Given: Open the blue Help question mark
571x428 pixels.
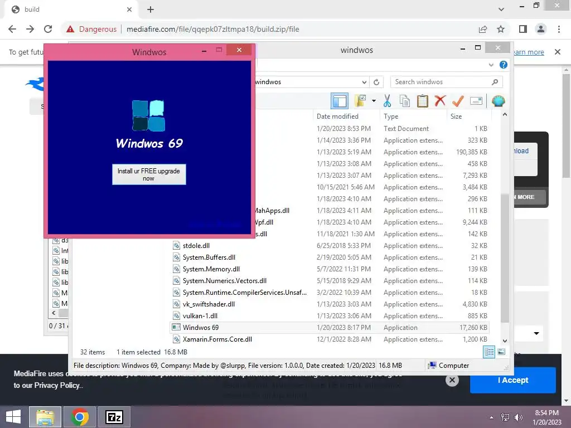Looking at the screenshot, I should pyautogui.click(x=504, y=65).
